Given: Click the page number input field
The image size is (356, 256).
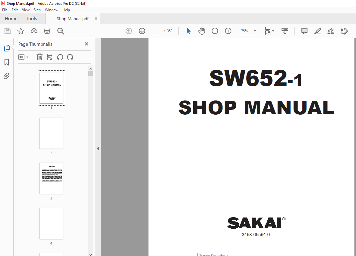Looking at the screenshot, I should (157, 31).
